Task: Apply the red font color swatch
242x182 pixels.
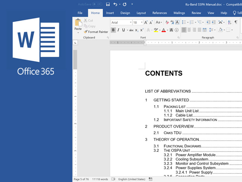Action: click(x=163, y=30)
